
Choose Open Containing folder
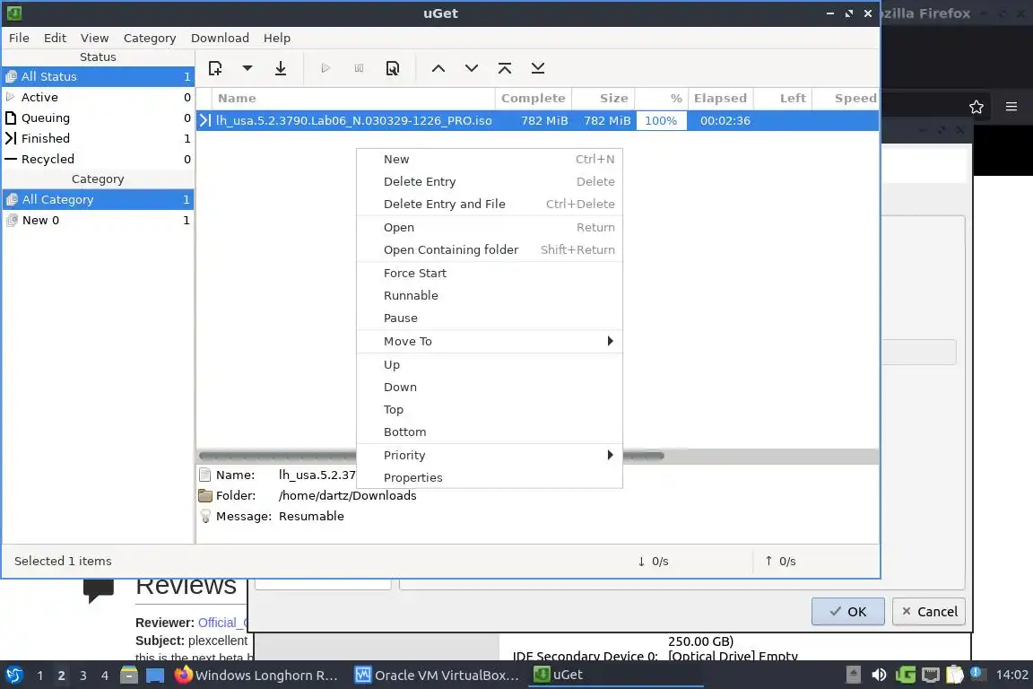[490, 249]
